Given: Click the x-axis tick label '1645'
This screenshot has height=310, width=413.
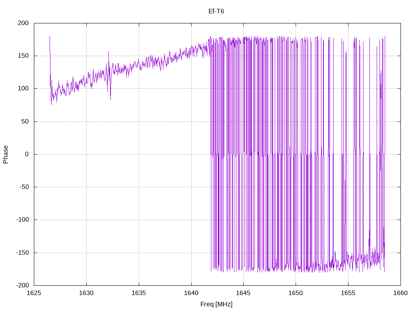Looking at the screenshot, I should point(243,293).
